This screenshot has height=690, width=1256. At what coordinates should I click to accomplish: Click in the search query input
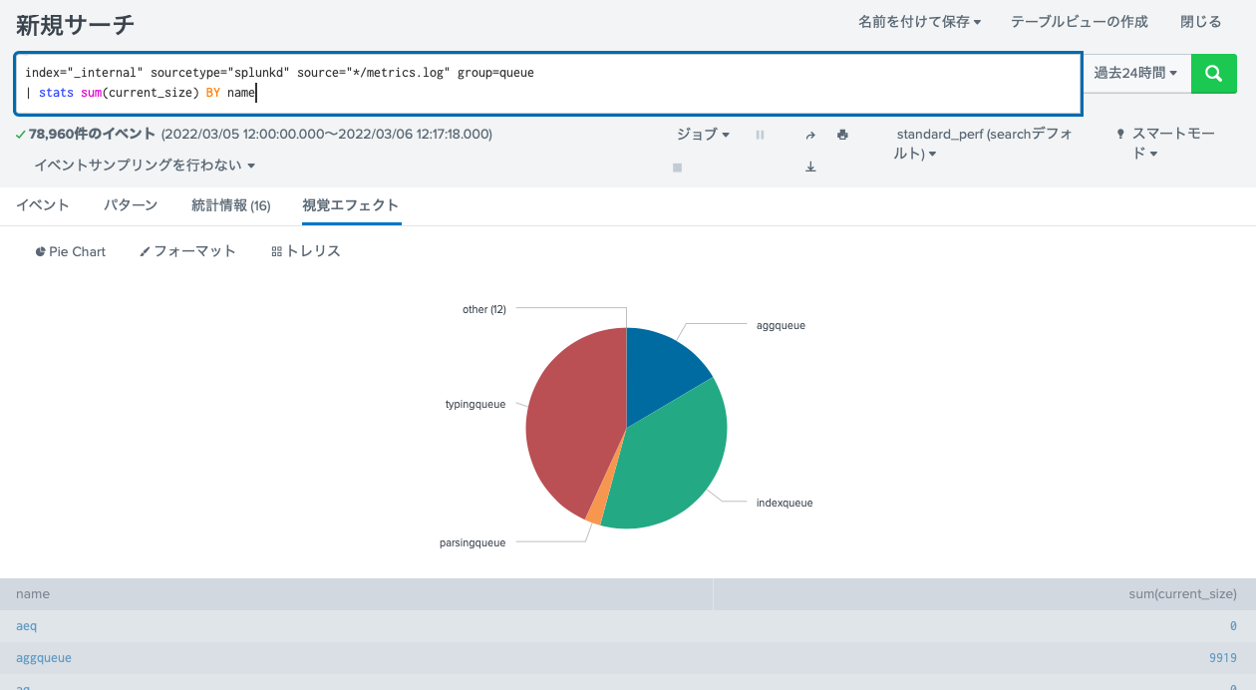(548, 84)
